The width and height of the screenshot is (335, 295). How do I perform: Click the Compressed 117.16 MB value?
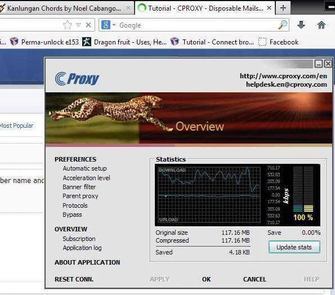pos(235,240)
